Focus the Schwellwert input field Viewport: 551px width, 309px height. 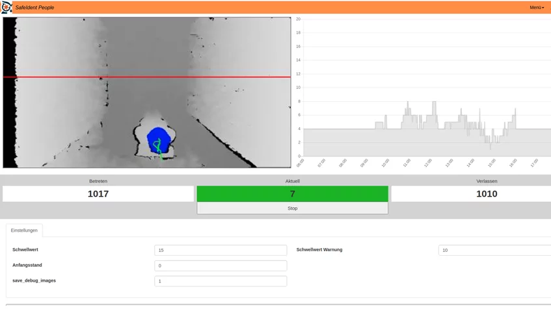point(221,250)
